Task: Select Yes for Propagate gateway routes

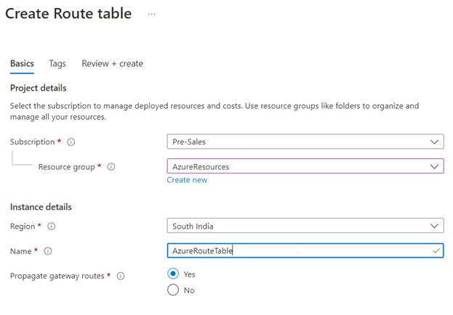Action: tap(173, 274)
